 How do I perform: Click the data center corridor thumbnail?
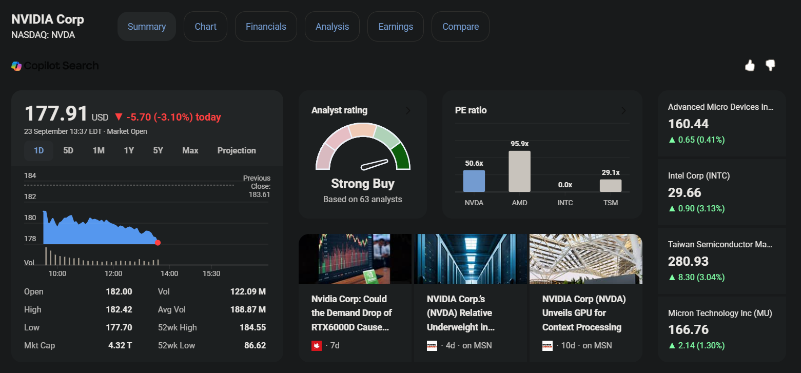471,259
